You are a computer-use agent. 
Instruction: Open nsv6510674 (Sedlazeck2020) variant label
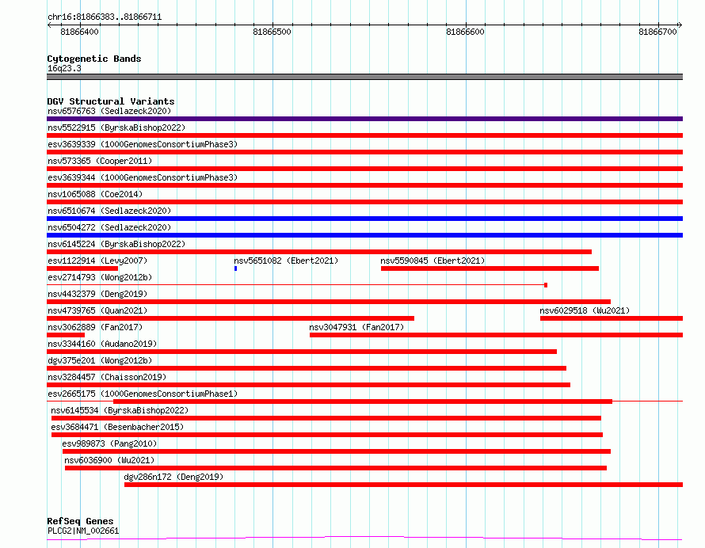point(109,211)
